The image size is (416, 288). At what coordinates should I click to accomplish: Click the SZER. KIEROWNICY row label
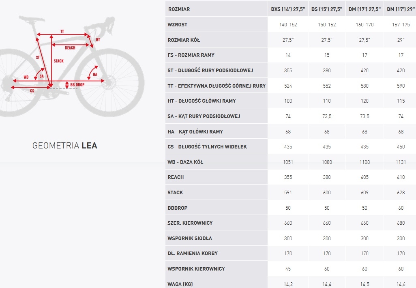190,223
